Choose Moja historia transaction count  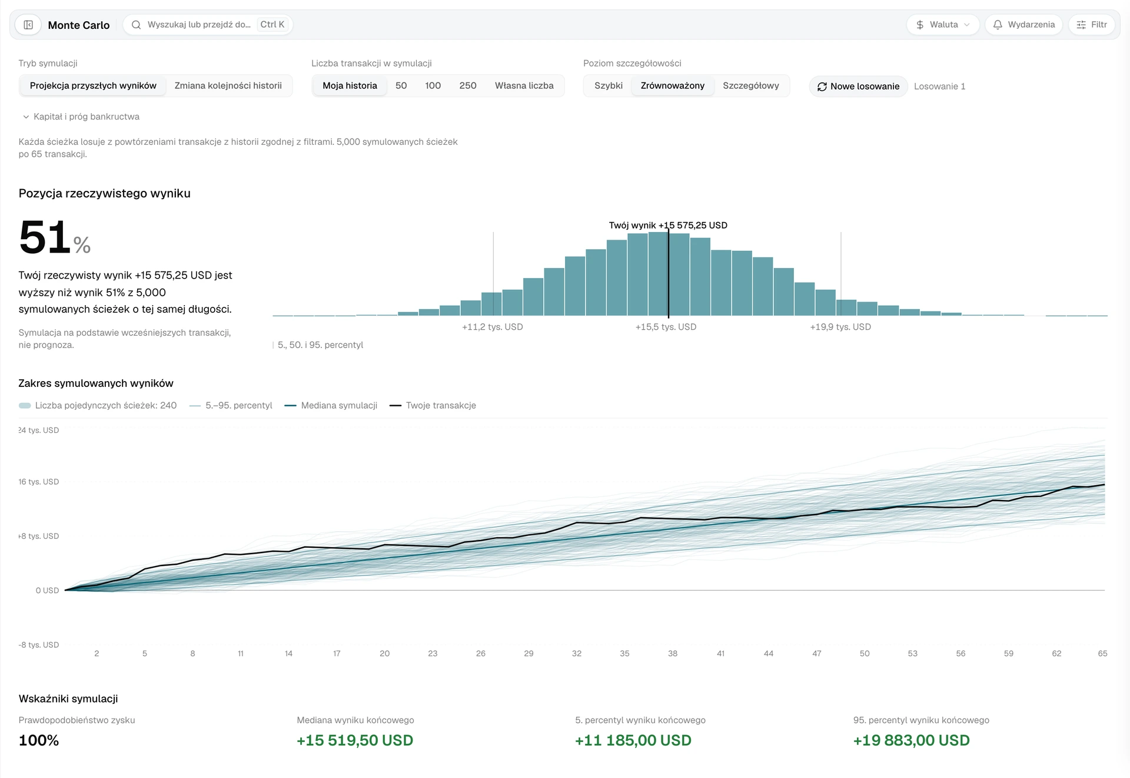350,85
